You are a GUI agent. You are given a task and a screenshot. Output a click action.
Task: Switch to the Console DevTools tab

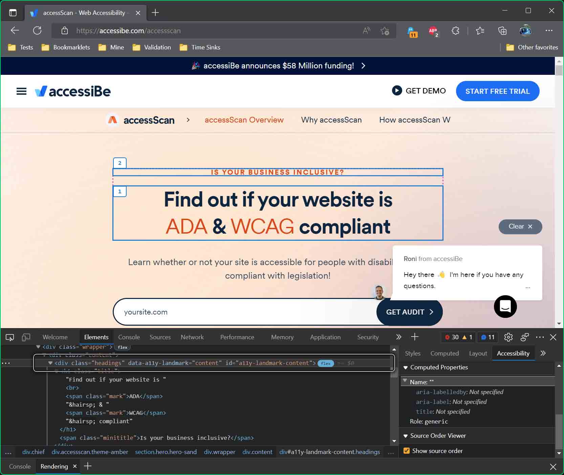click(x=129, y=337)
